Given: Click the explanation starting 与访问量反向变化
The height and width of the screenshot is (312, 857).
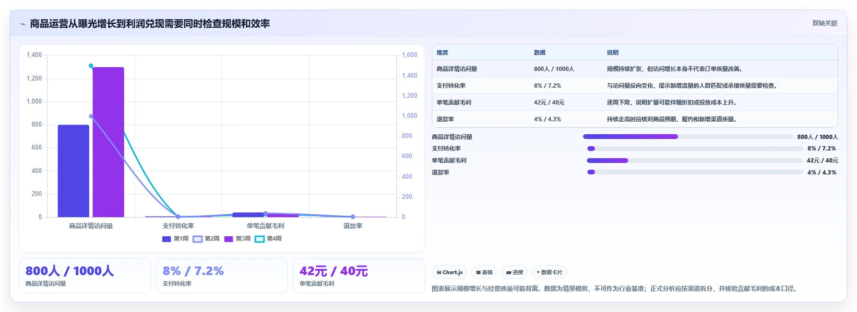Looking at the screenshot, I should (x=692, y=86).
